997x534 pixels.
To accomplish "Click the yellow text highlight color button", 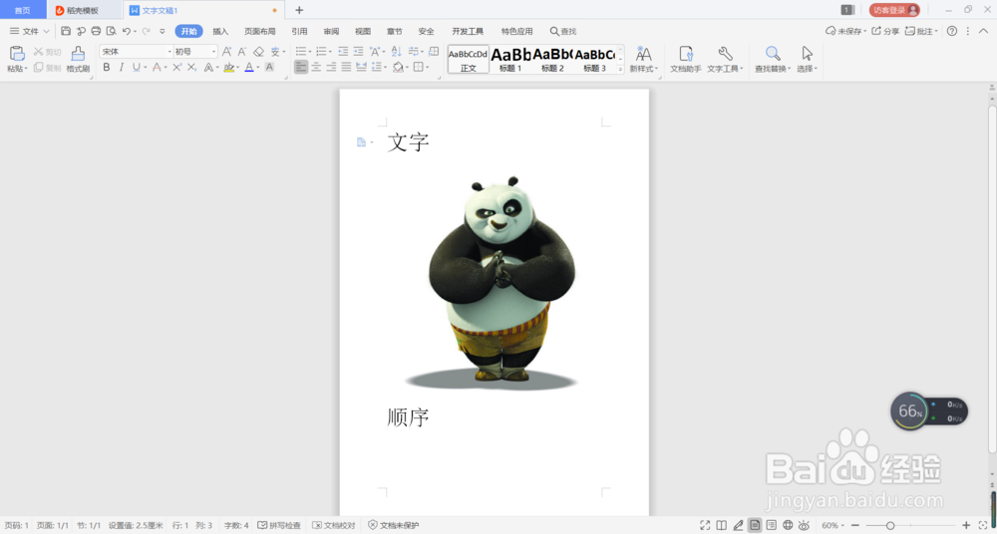I will [229, 67].
